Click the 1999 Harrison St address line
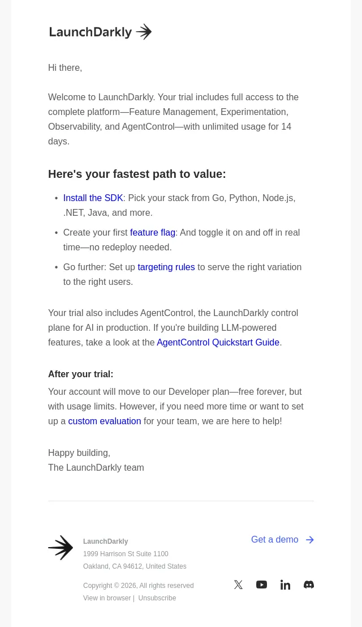This screenshot has width=362, height=627. point(126,554)
